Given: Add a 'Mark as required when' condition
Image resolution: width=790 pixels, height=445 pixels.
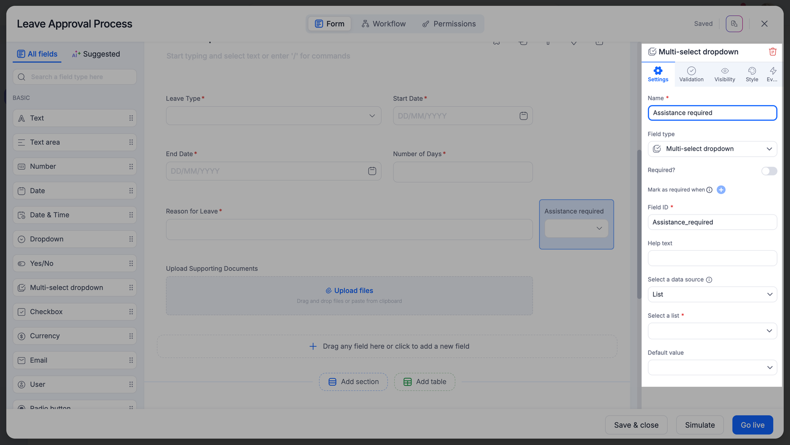Looking at the screenshot, I should (721, 190).
